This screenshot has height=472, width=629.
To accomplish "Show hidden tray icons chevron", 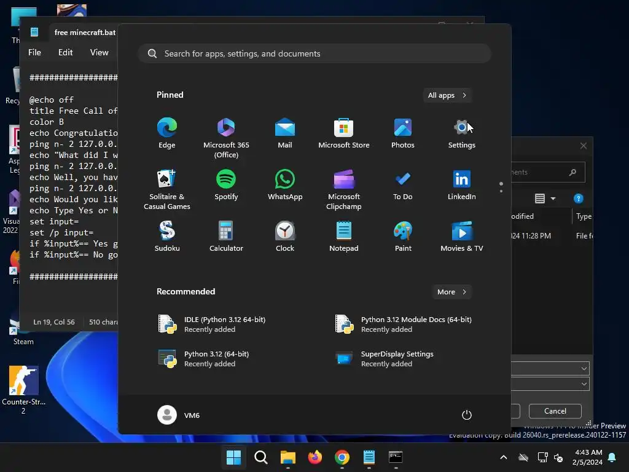I will tap(504, 457).
